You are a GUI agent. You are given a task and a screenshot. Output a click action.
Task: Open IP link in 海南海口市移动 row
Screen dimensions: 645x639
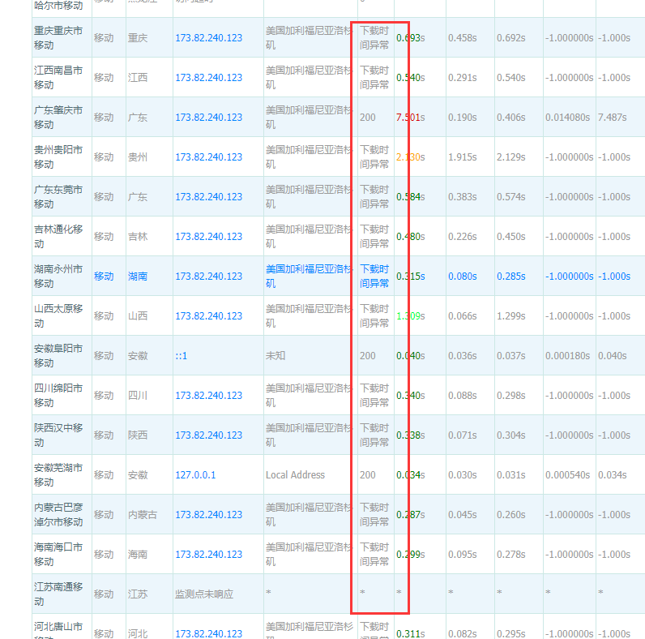[x=208, y=555]
